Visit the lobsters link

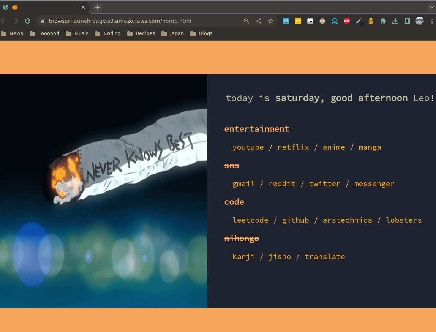(x=404, y=220)
